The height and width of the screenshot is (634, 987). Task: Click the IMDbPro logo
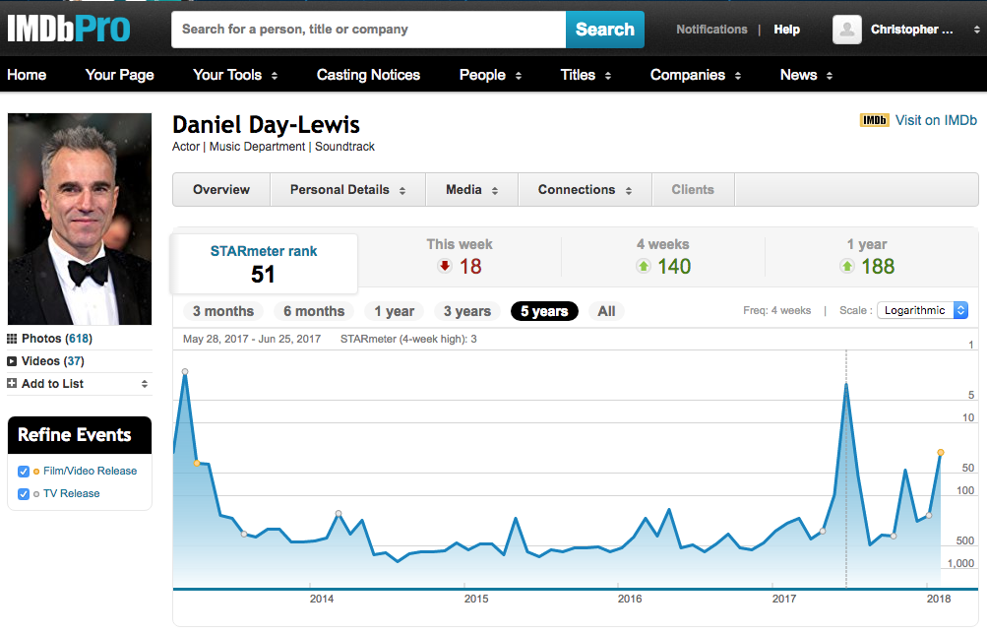(69, 29)
